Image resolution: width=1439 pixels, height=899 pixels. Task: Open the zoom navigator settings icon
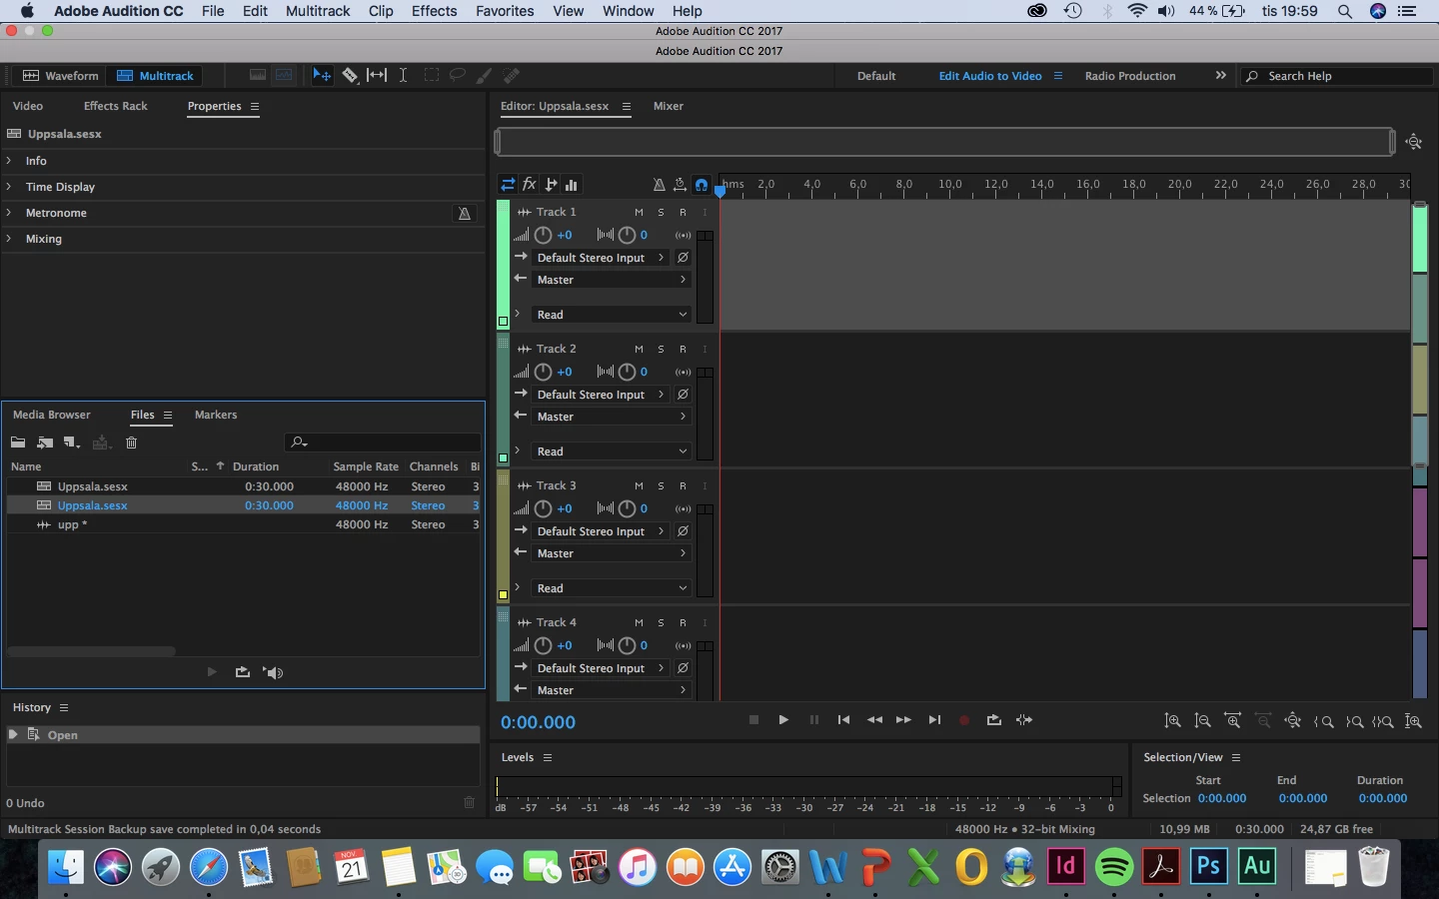pos(1414,142)
